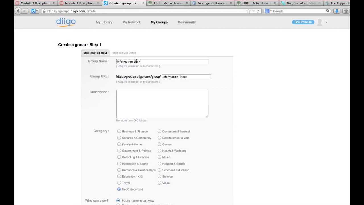Viewport: 364px width, 205px height.
Task: Go to browser home icon
Action: tap(346, 11)
